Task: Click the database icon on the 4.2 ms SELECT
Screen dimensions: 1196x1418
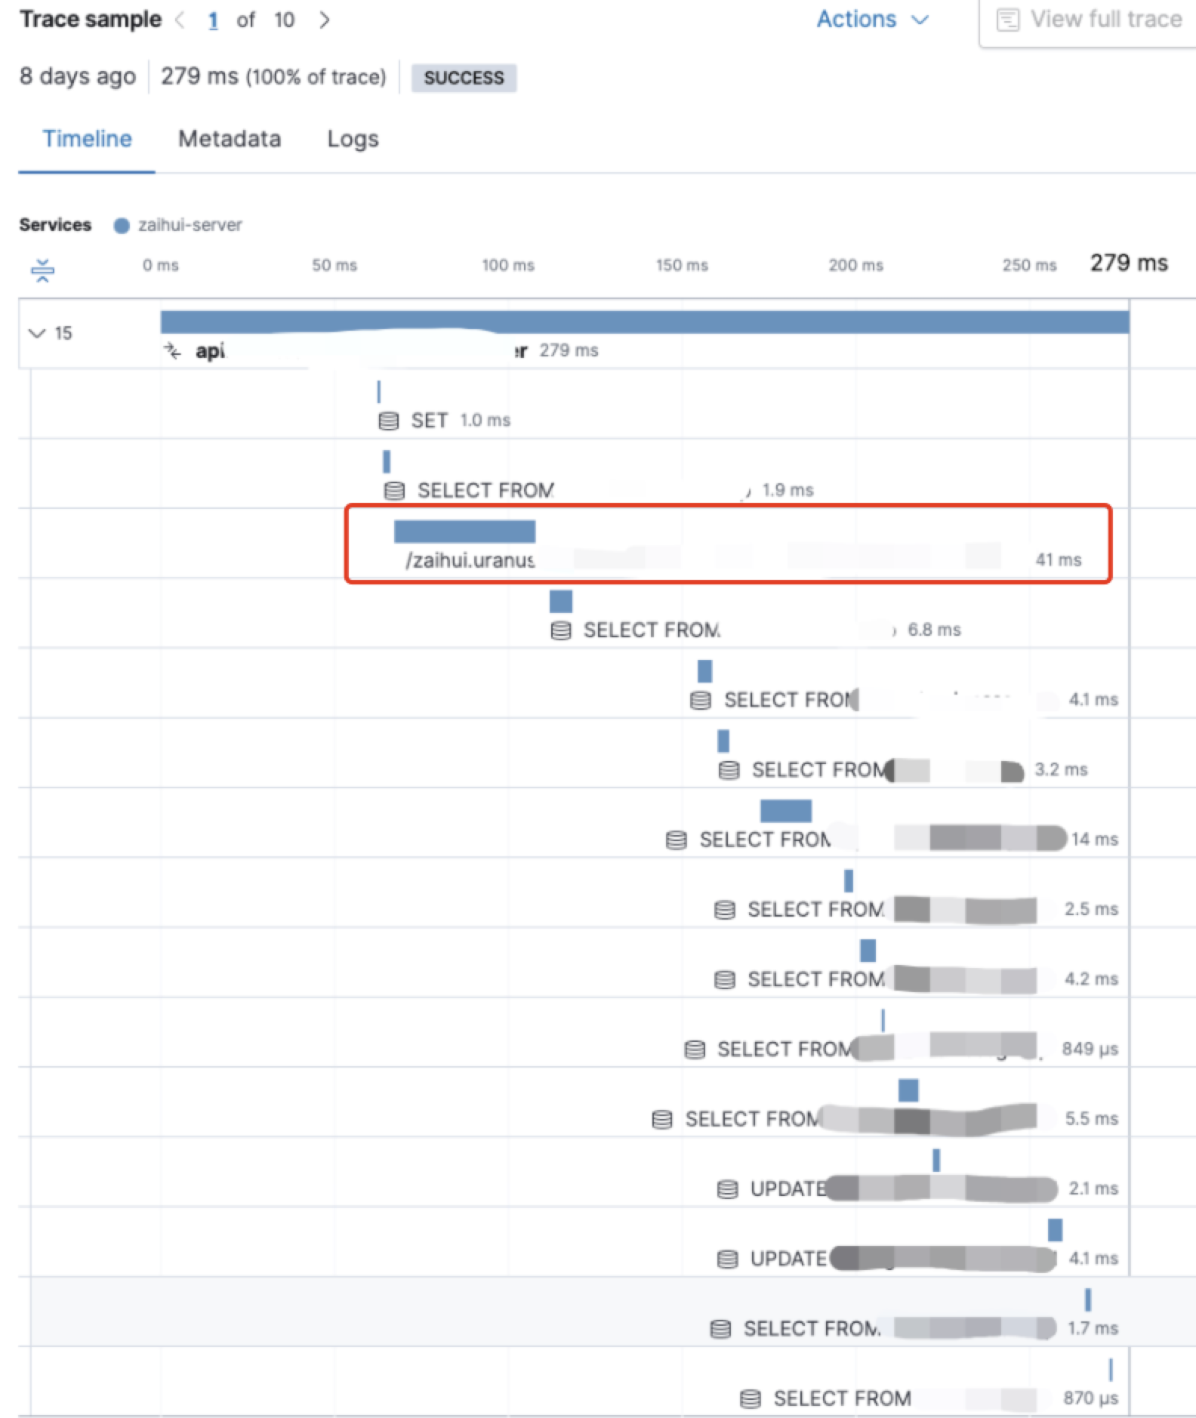Action: [725, 979]
